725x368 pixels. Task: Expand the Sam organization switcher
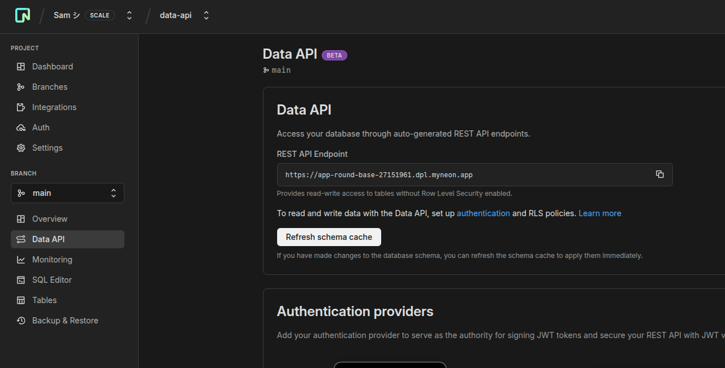(x=130, y=15)
